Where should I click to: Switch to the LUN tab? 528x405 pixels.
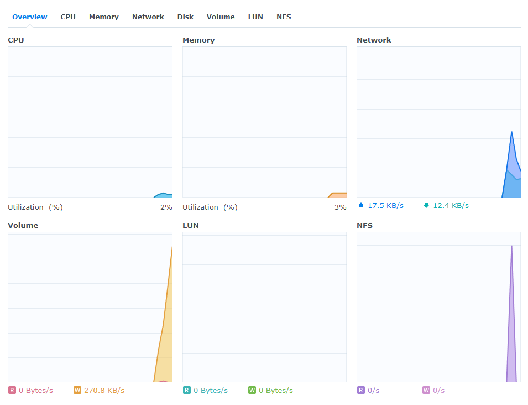pos(255,17)
